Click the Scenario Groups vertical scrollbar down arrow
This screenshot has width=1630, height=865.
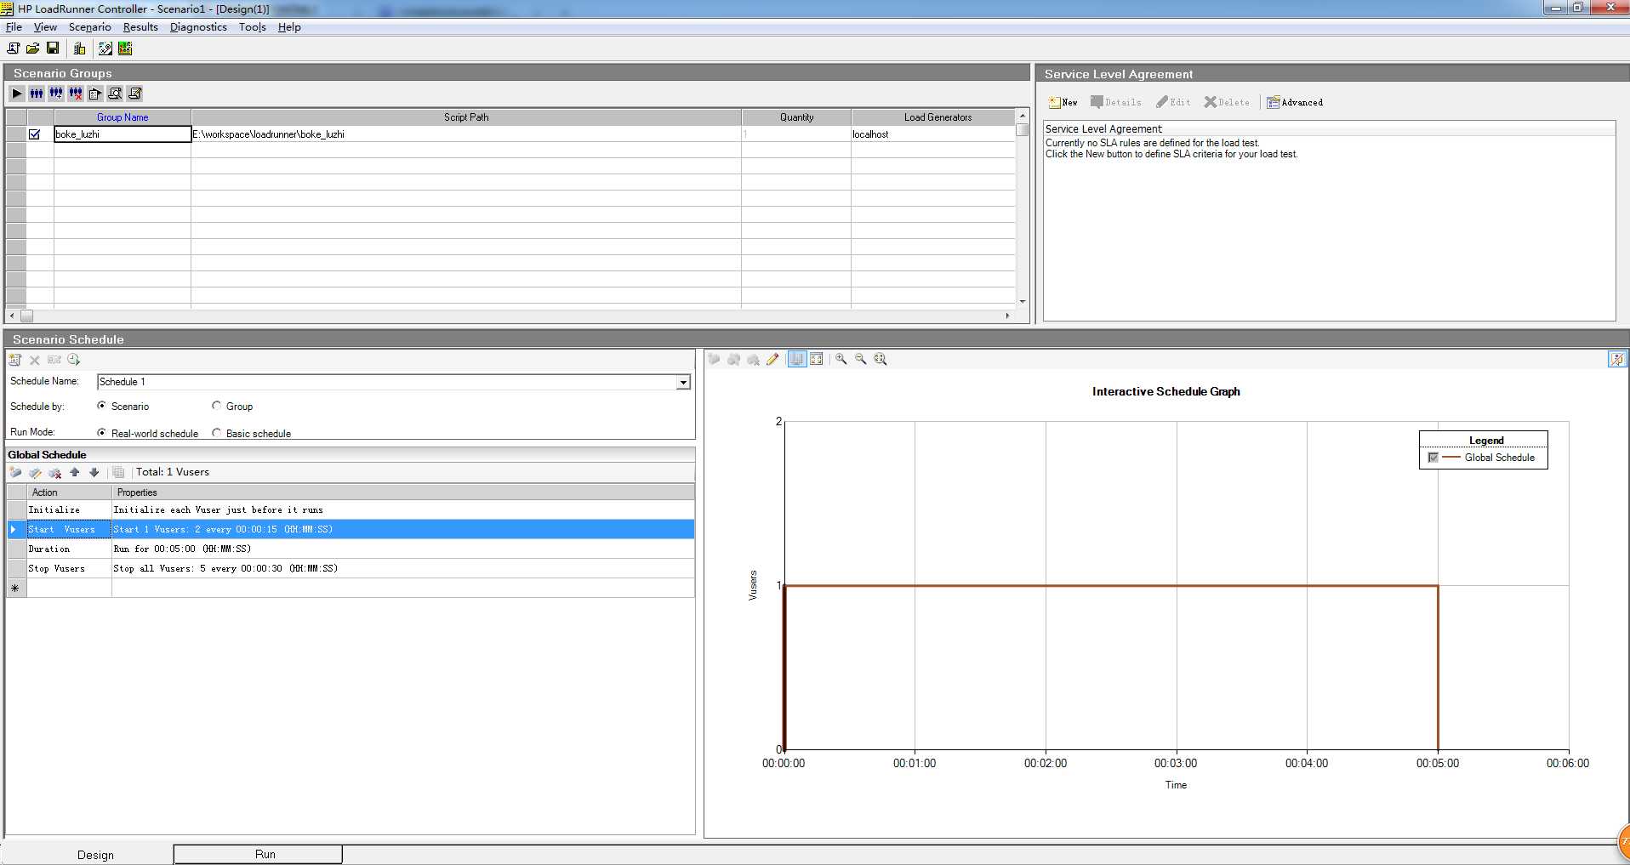(x=1023, y=301)
